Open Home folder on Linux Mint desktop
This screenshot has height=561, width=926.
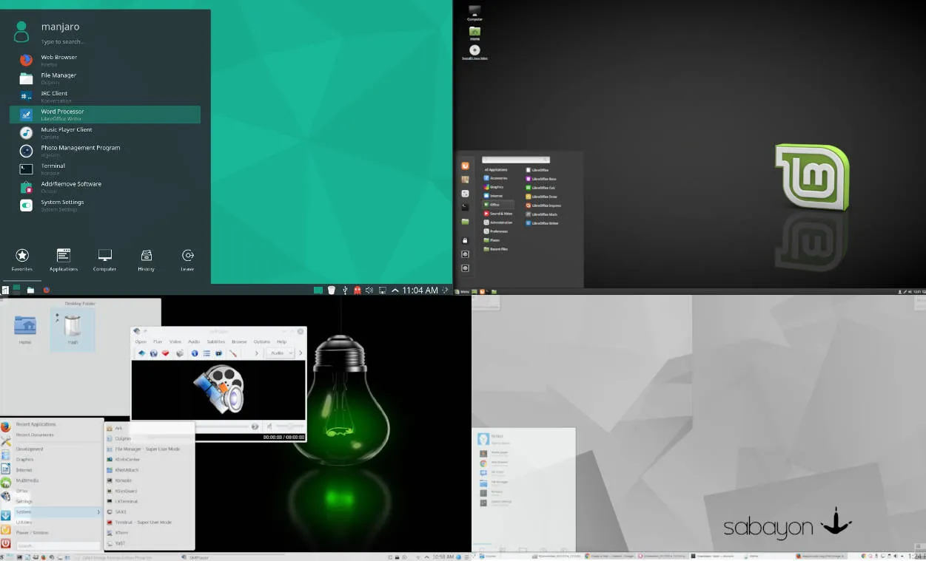(x=474, y=33)
